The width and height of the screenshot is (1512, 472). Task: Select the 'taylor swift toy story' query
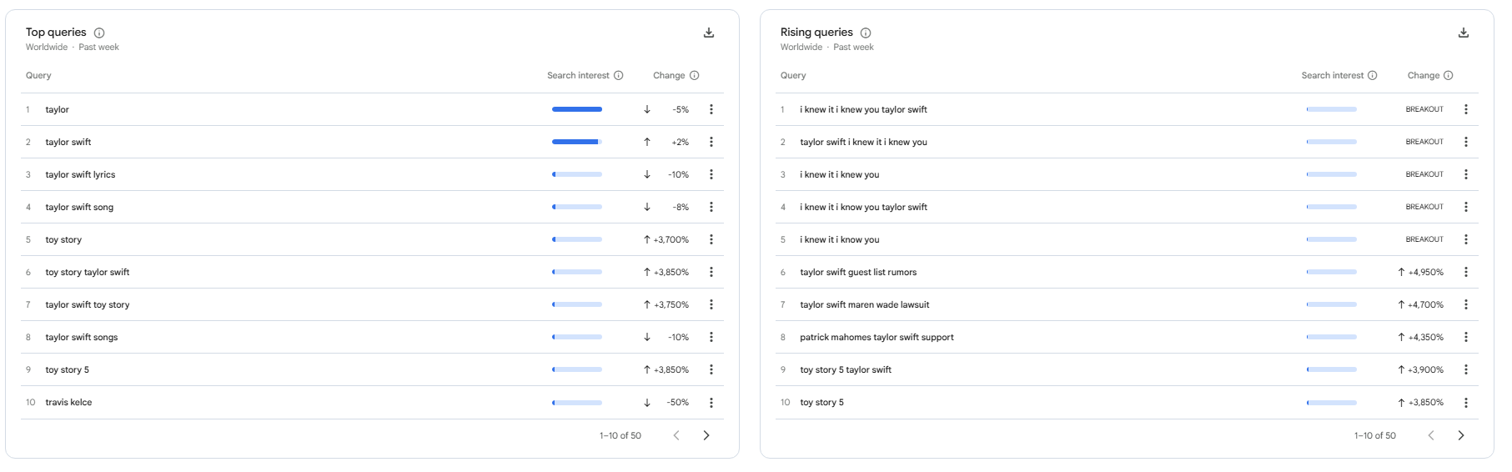[88, 304]
